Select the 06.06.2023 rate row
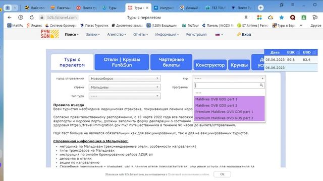The image size is (323, 181). (291, 68)
